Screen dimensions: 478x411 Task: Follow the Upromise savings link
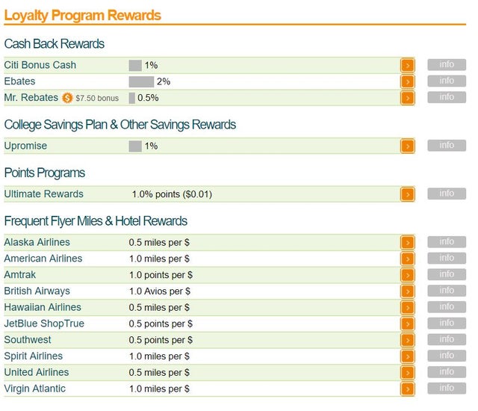point(25,146)
